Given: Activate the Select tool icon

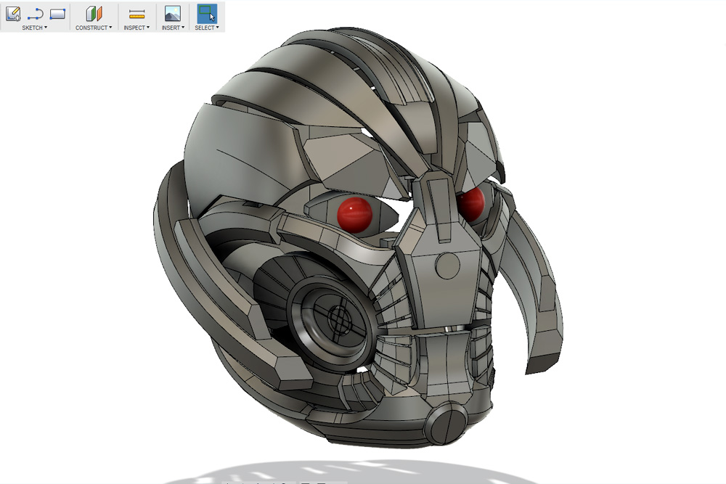Looking at the screenshot, I should point(207,13).
